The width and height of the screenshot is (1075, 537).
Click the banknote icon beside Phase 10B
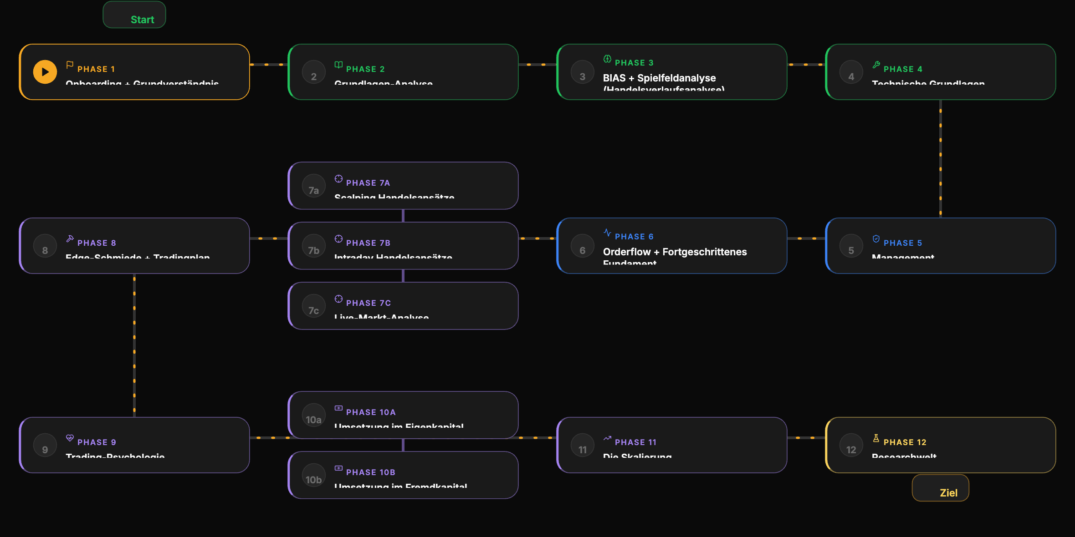338,468
